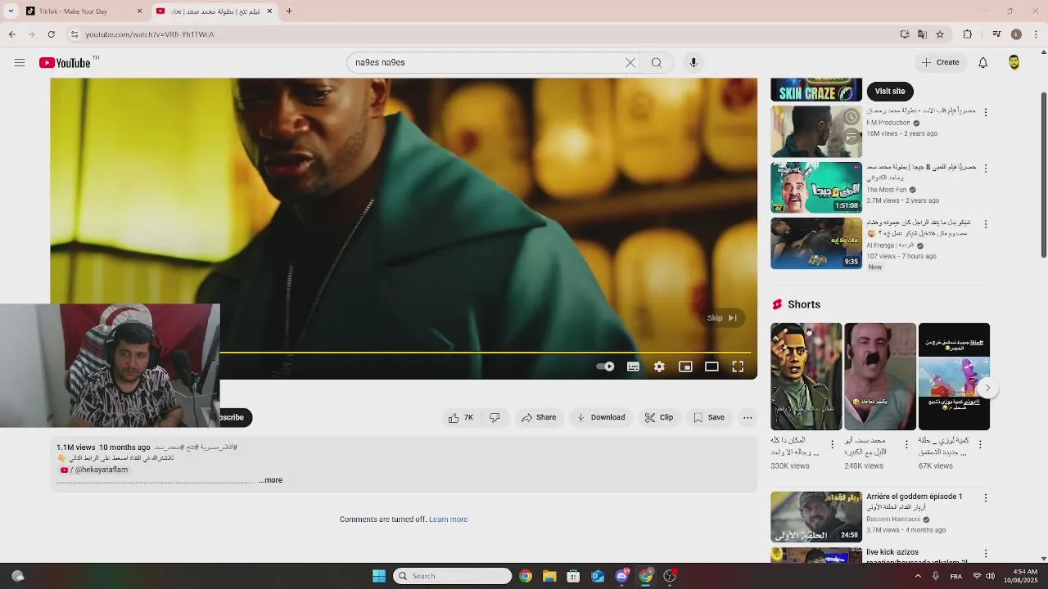Open Chrome three-dot menu

click(1037, 34)
